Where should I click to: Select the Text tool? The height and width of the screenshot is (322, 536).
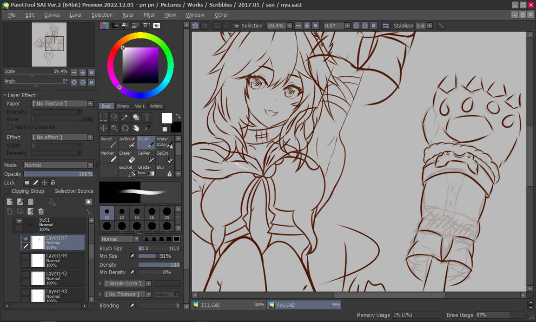click(146, 118)
